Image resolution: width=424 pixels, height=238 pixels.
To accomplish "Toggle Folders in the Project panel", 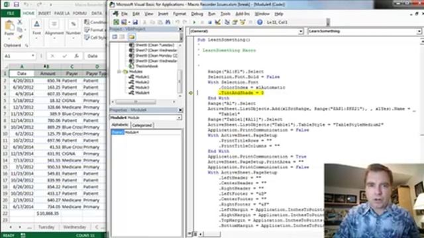I will 132,37.
